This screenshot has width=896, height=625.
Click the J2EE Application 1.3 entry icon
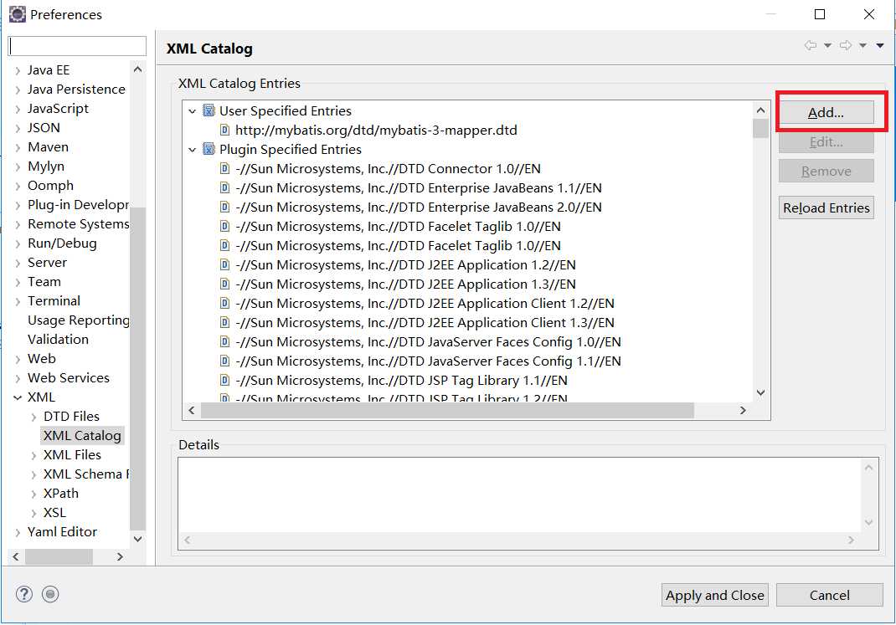tap(225, 284)
